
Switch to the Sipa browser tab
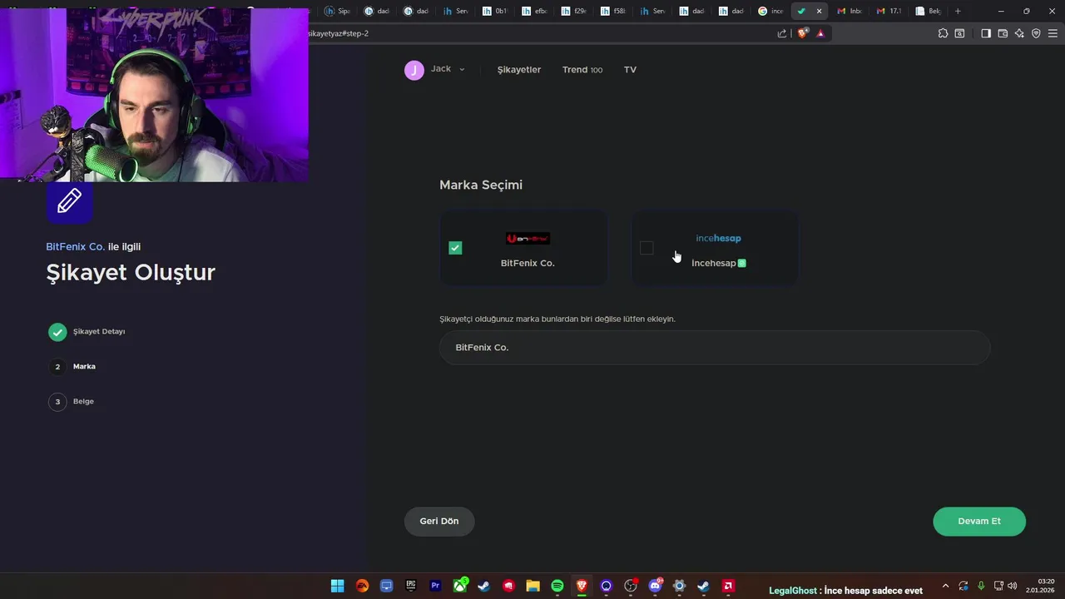click(338, 11)
